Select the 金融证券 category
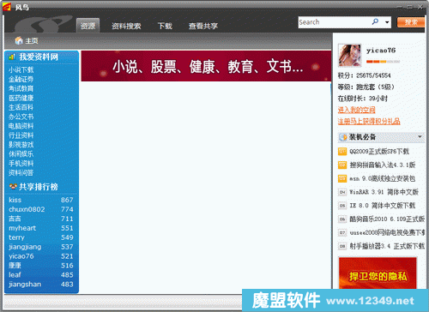 (21, 79)
